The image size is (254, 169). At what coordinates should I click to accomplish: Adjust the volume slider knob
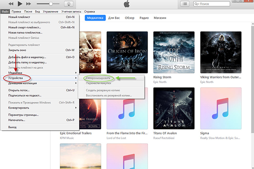[52, 4]
